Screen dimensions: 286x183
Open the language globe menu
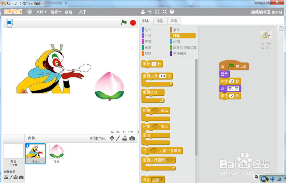[x=29, y=12]
